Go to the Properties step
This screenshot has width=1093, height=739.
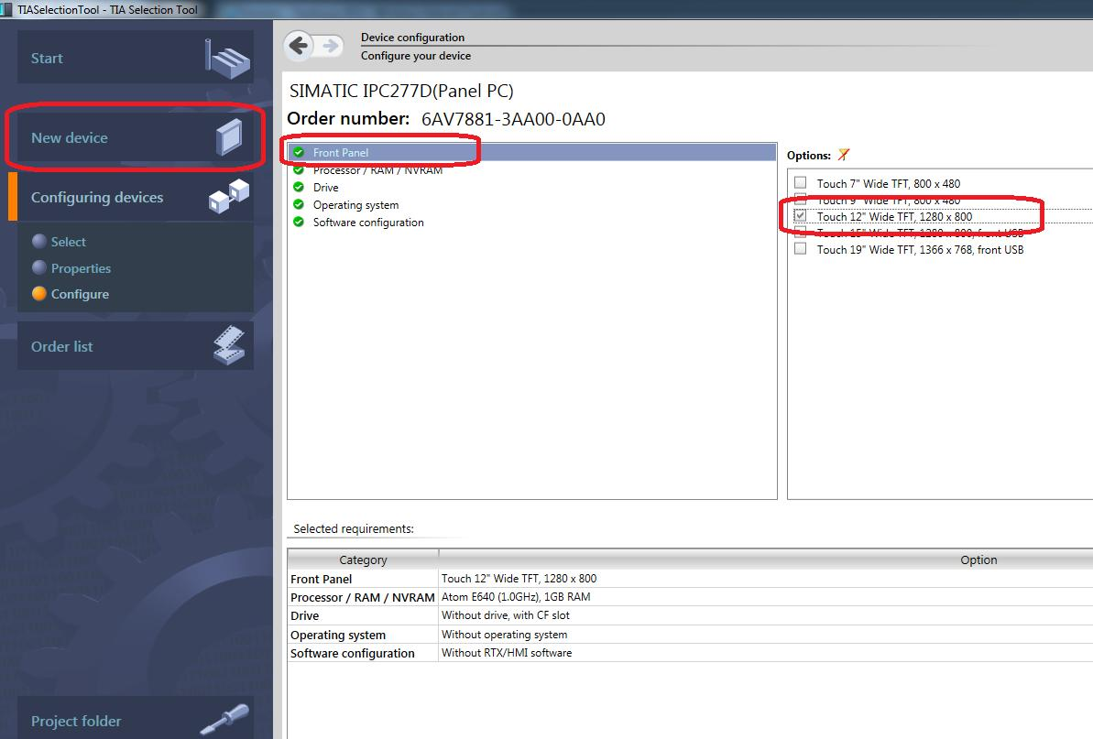pos(71,268)
